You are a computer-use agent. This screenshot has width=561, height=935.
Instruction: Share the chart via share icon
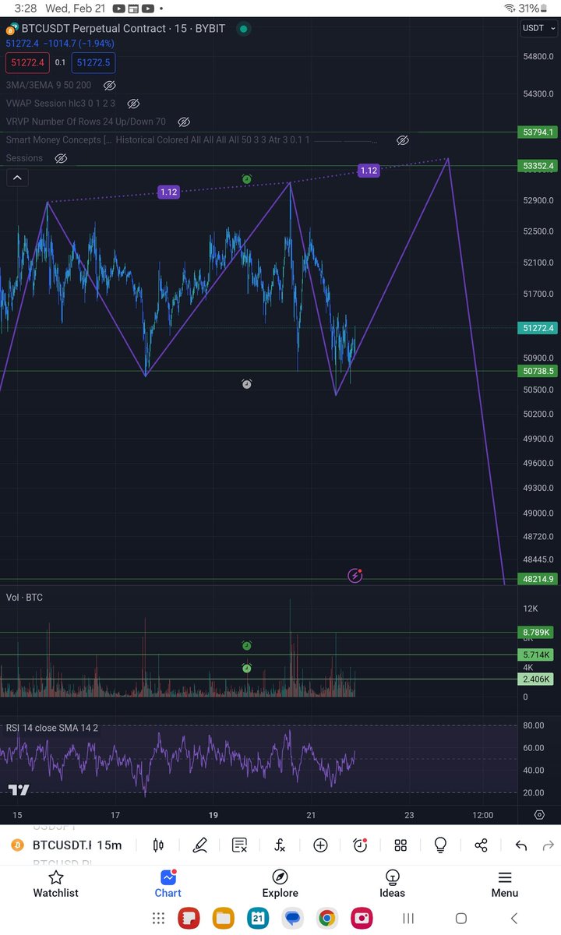click(x=481, y=845)
